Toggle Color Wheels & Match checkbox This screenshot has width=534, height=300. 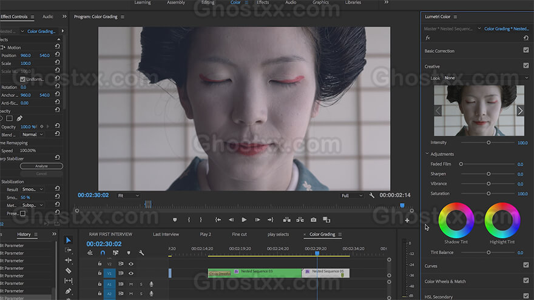[526, 280]
